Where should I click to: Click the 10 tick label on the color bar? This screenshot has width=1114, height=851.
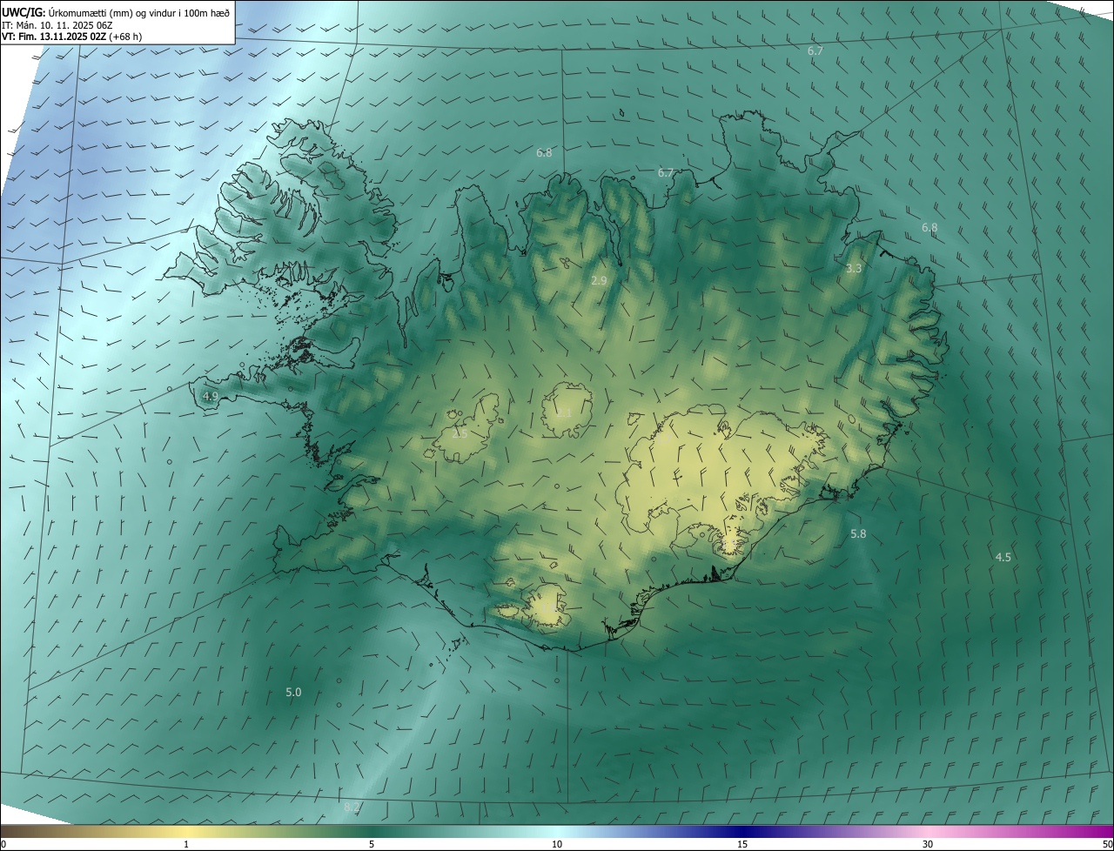[x=557, y=844]
